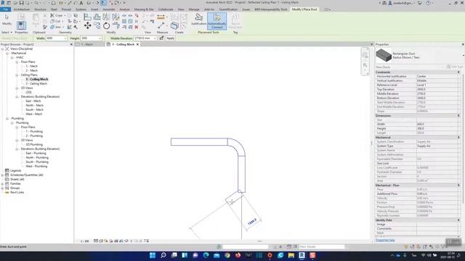
Task: Click the Width value in Properties panel
Action: coord(438,124)
